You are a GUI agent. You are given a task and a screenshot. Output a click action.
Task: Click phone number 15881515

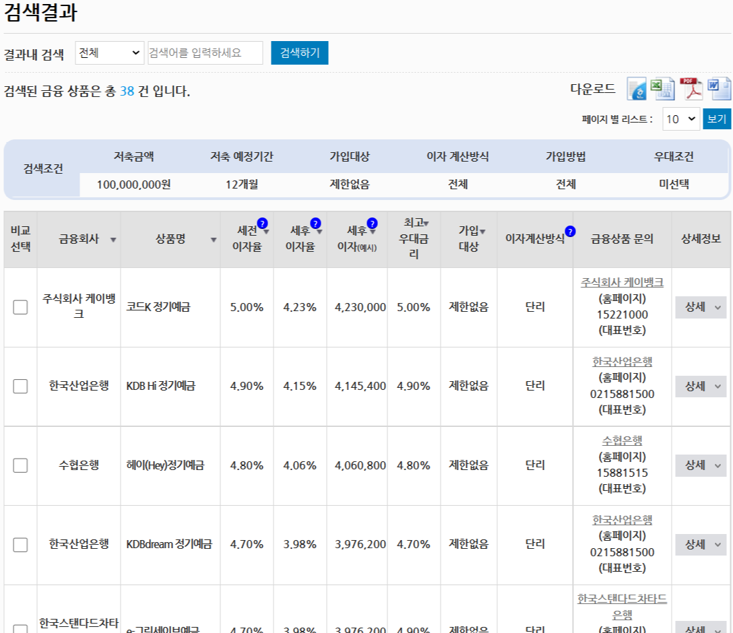(623, 473)
